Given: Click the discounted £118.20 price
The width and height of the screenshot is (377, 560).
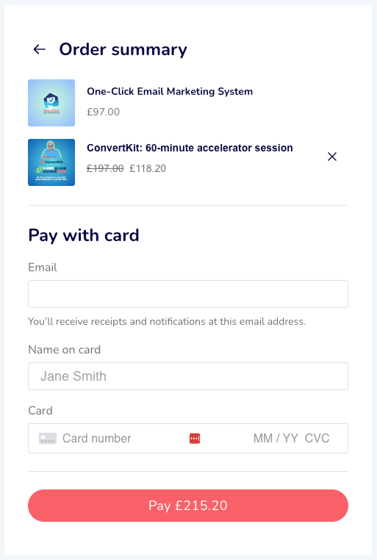Looking at the screenshot, I should [148, 168].
